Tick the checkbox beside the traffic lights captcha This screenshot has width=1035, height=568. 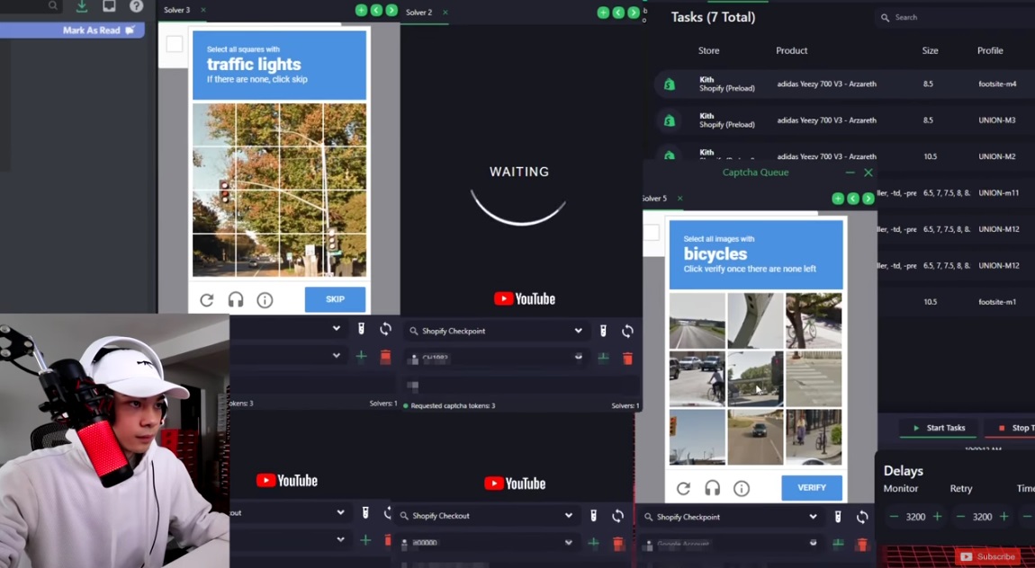click(175, 44)
